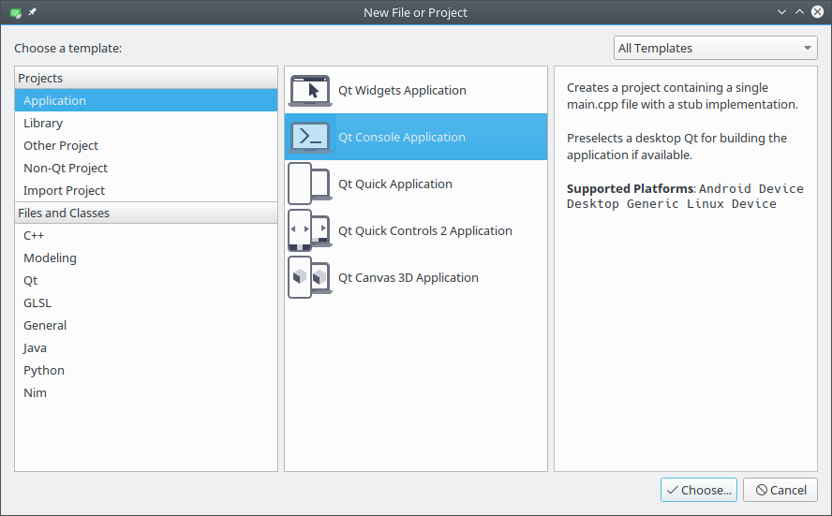The image size is (832, 516).
Task: Select the Import Project category
Action: [146, 190]
